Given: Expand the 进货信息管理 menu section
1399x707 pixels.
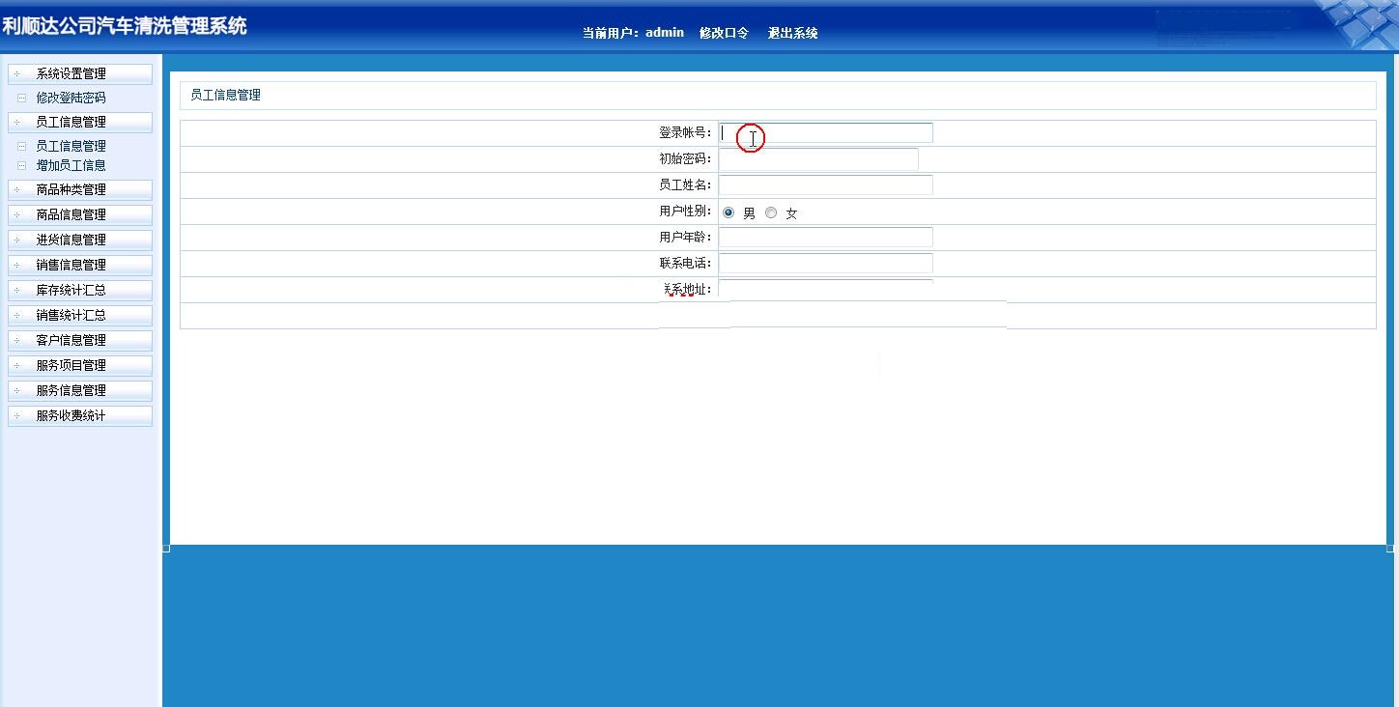Looking at the screenshot, I should tap(79, 240).
